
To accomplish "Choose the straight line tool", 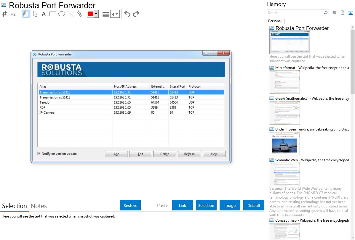I will click(71, 14).
